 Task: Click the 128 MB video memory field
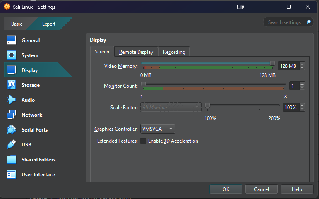pyautogui.click(x=288, y=66)
